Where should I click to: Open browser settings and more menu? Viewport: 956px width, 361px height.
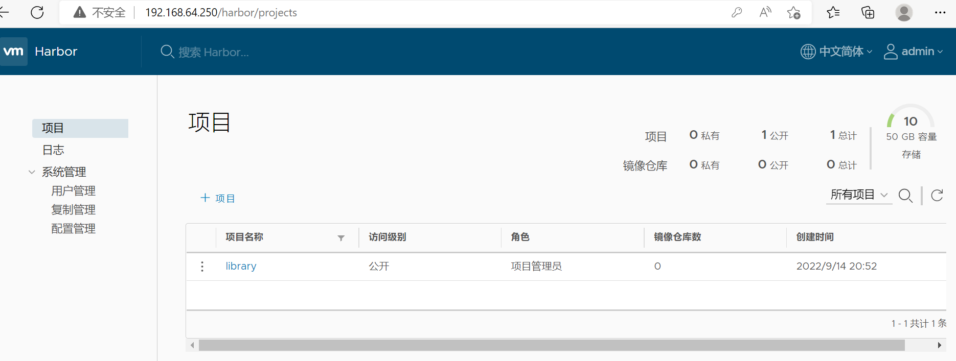tap(940, 12)
